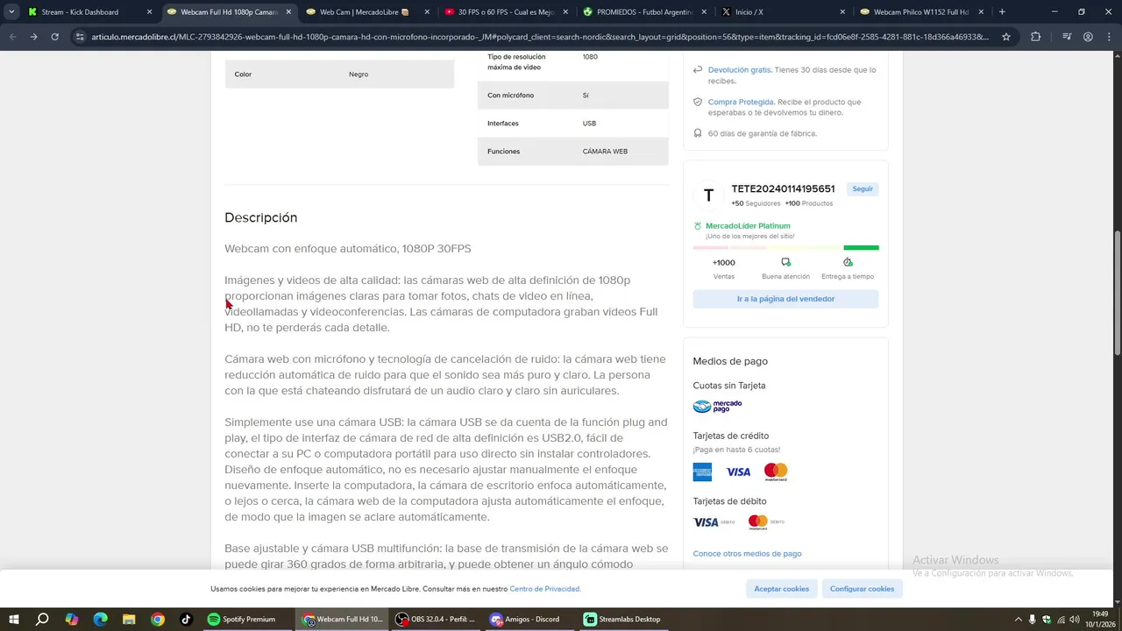Click the Mercado Pago logo
This screenshot has height=631, width=1122.
pos(717,407)
